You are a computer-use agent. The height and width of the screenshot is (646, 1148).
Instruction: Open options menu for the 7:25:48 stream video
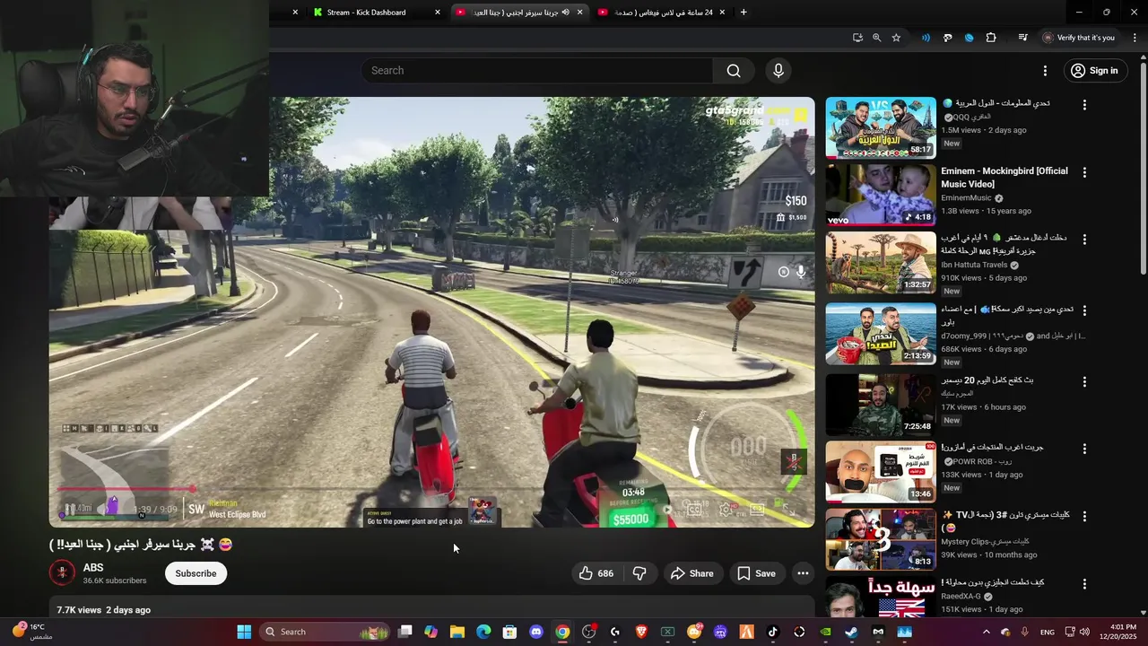click(1084, 381)
